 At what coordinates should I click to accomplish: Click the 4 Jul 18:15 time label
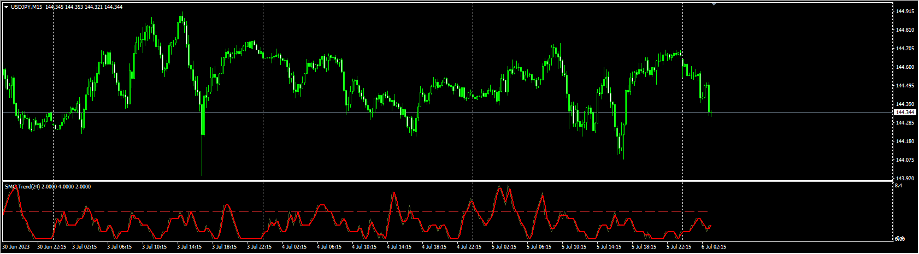click(435, 247)
